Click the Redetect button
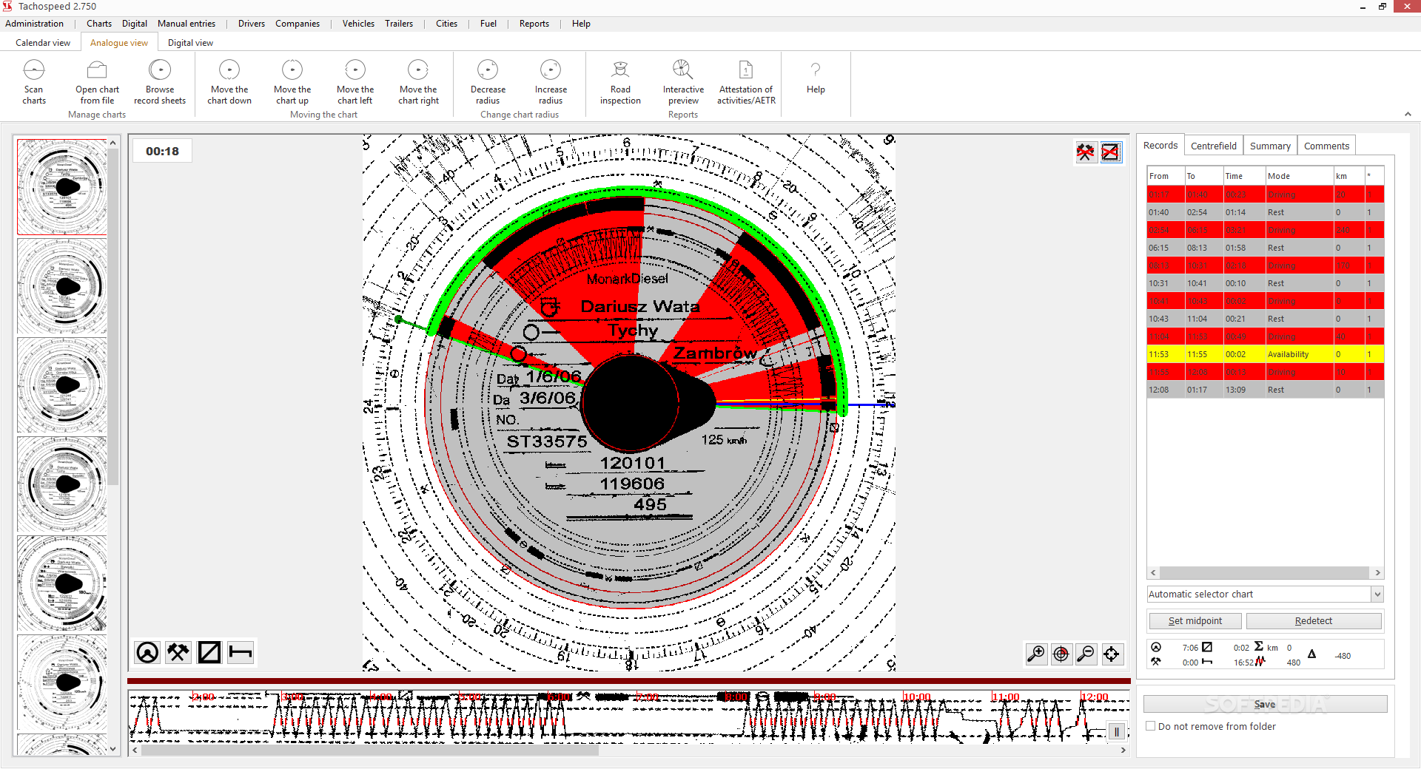This screenshot has width=1421, height=769. (x=1314, y=621)
